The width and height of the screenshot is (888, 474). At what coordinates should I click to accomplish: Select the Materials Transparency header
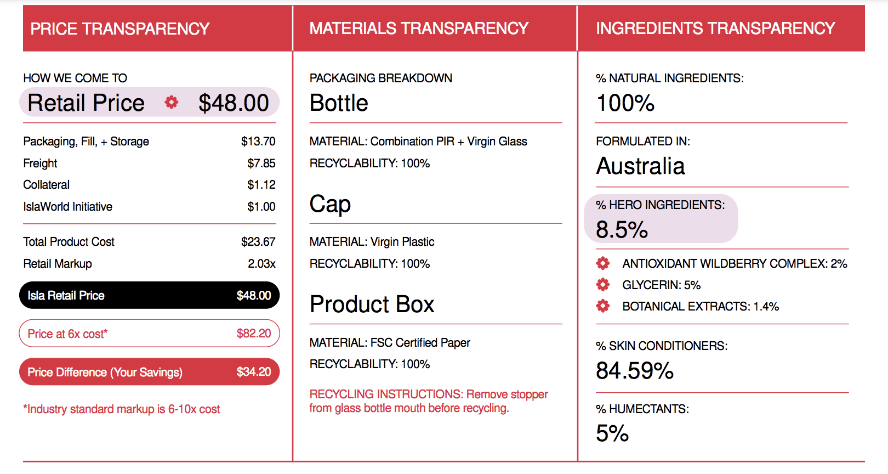(435, 29)
